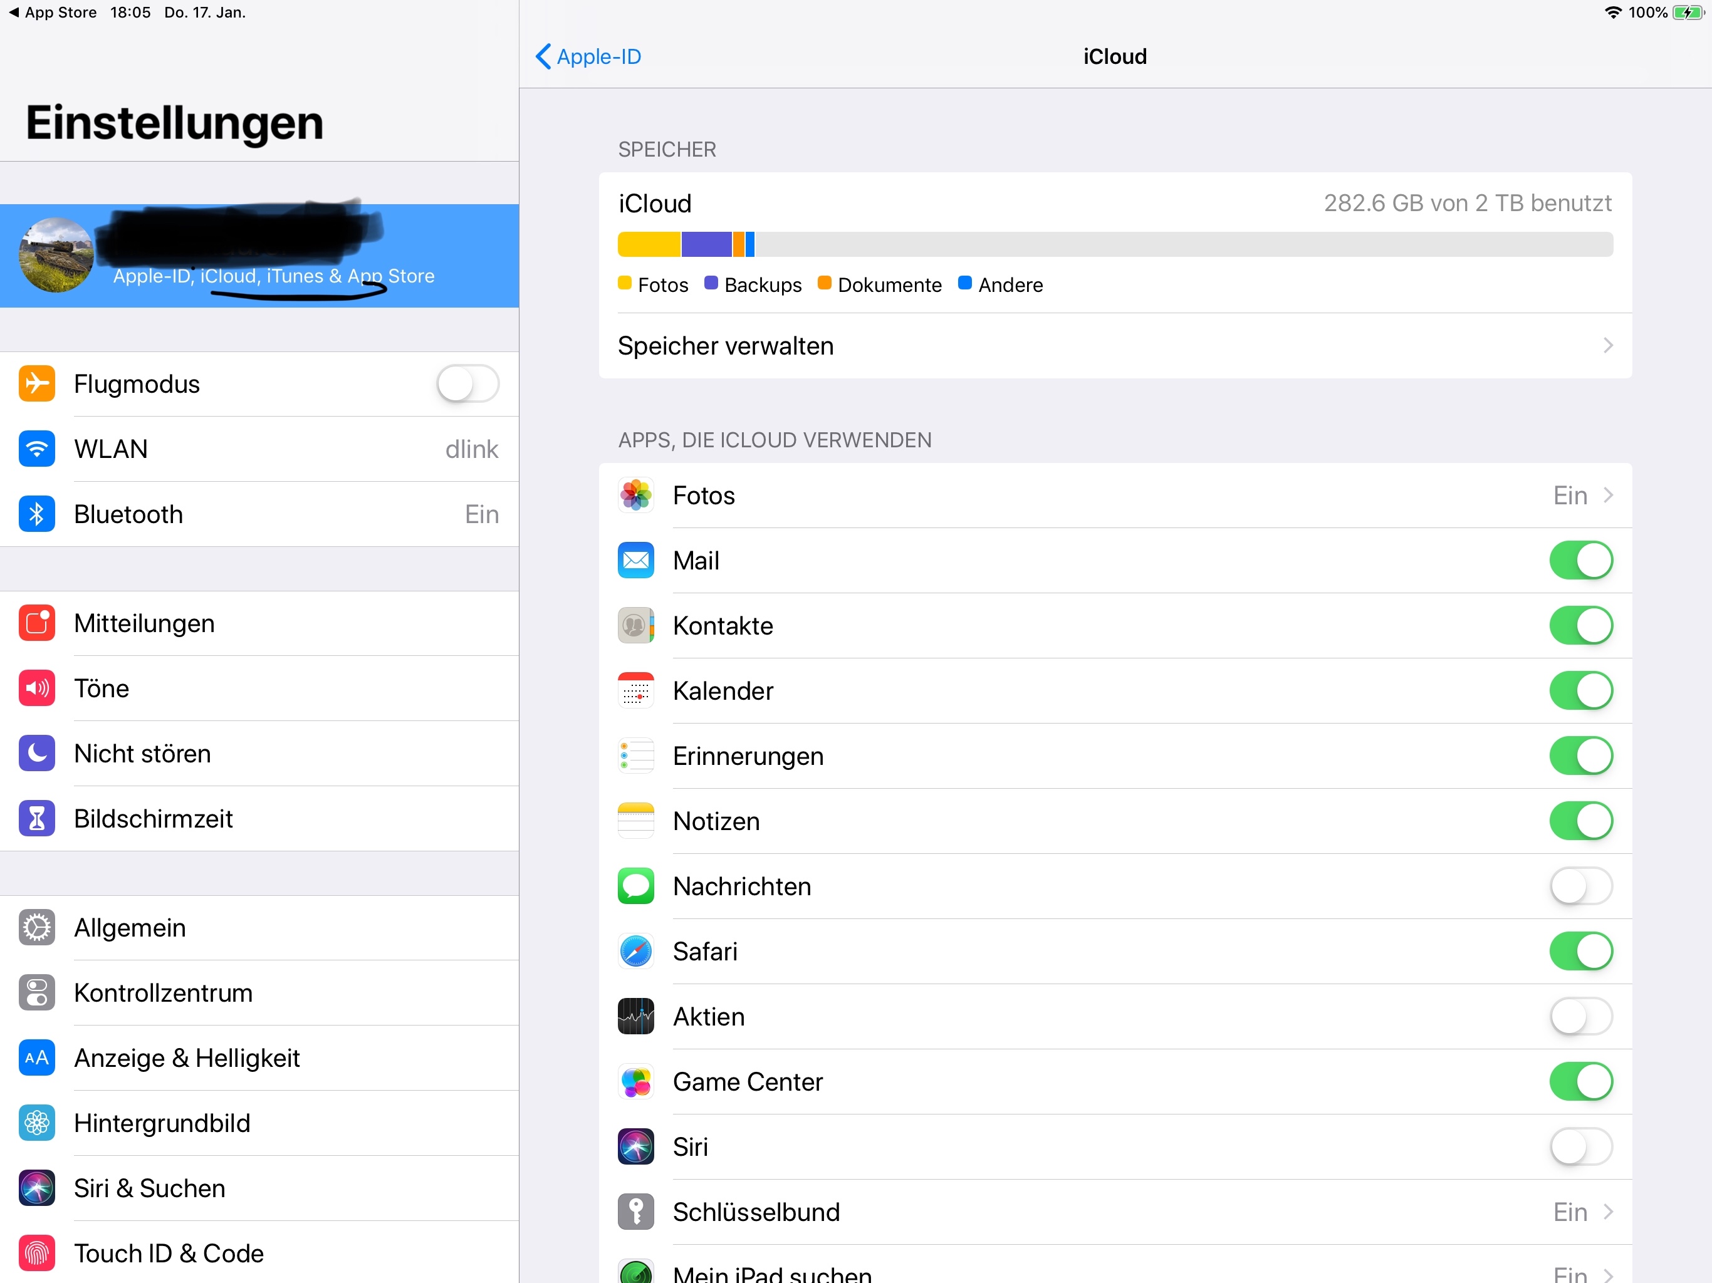Viewport: 1712px width, 1283px height.
Task: Tap the Bildschirmzeit hourglass icon
Action: [36, 819]
